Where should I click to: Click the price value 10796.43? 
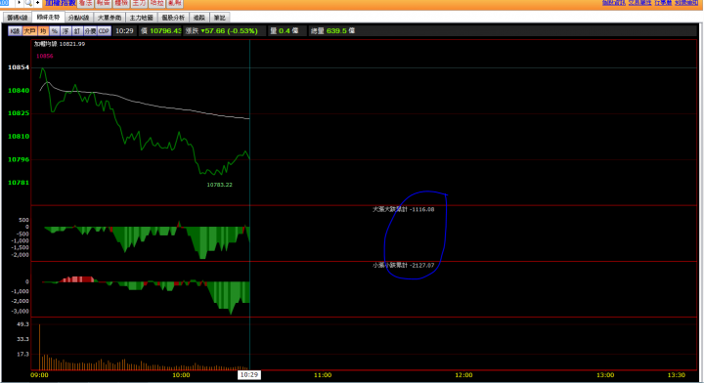[165, 31]
